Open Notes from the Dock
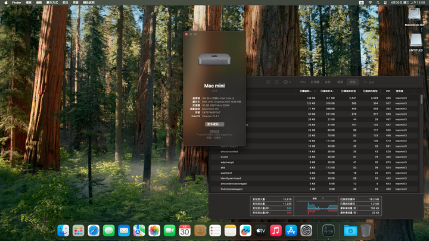Viewport: 429px width, 241px height. tap(231, 231)
